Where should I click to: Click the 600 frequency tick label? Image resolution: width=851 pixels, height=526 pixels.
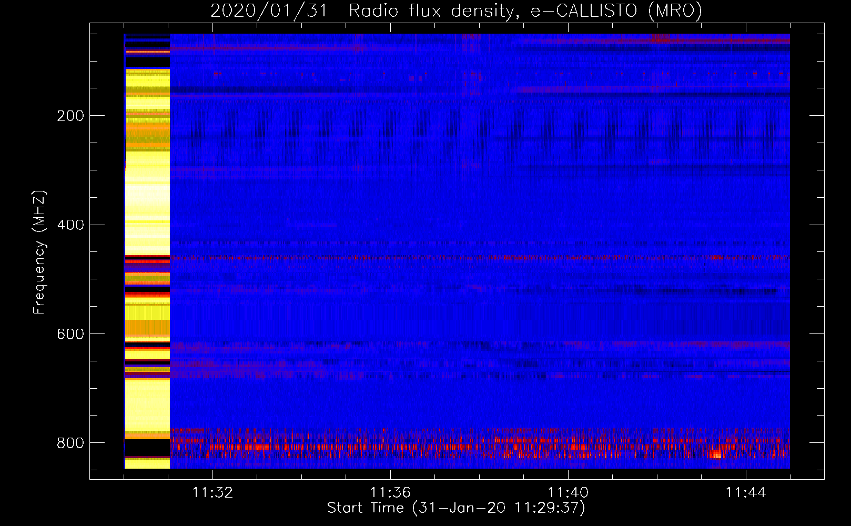click(x=70, y=335)
